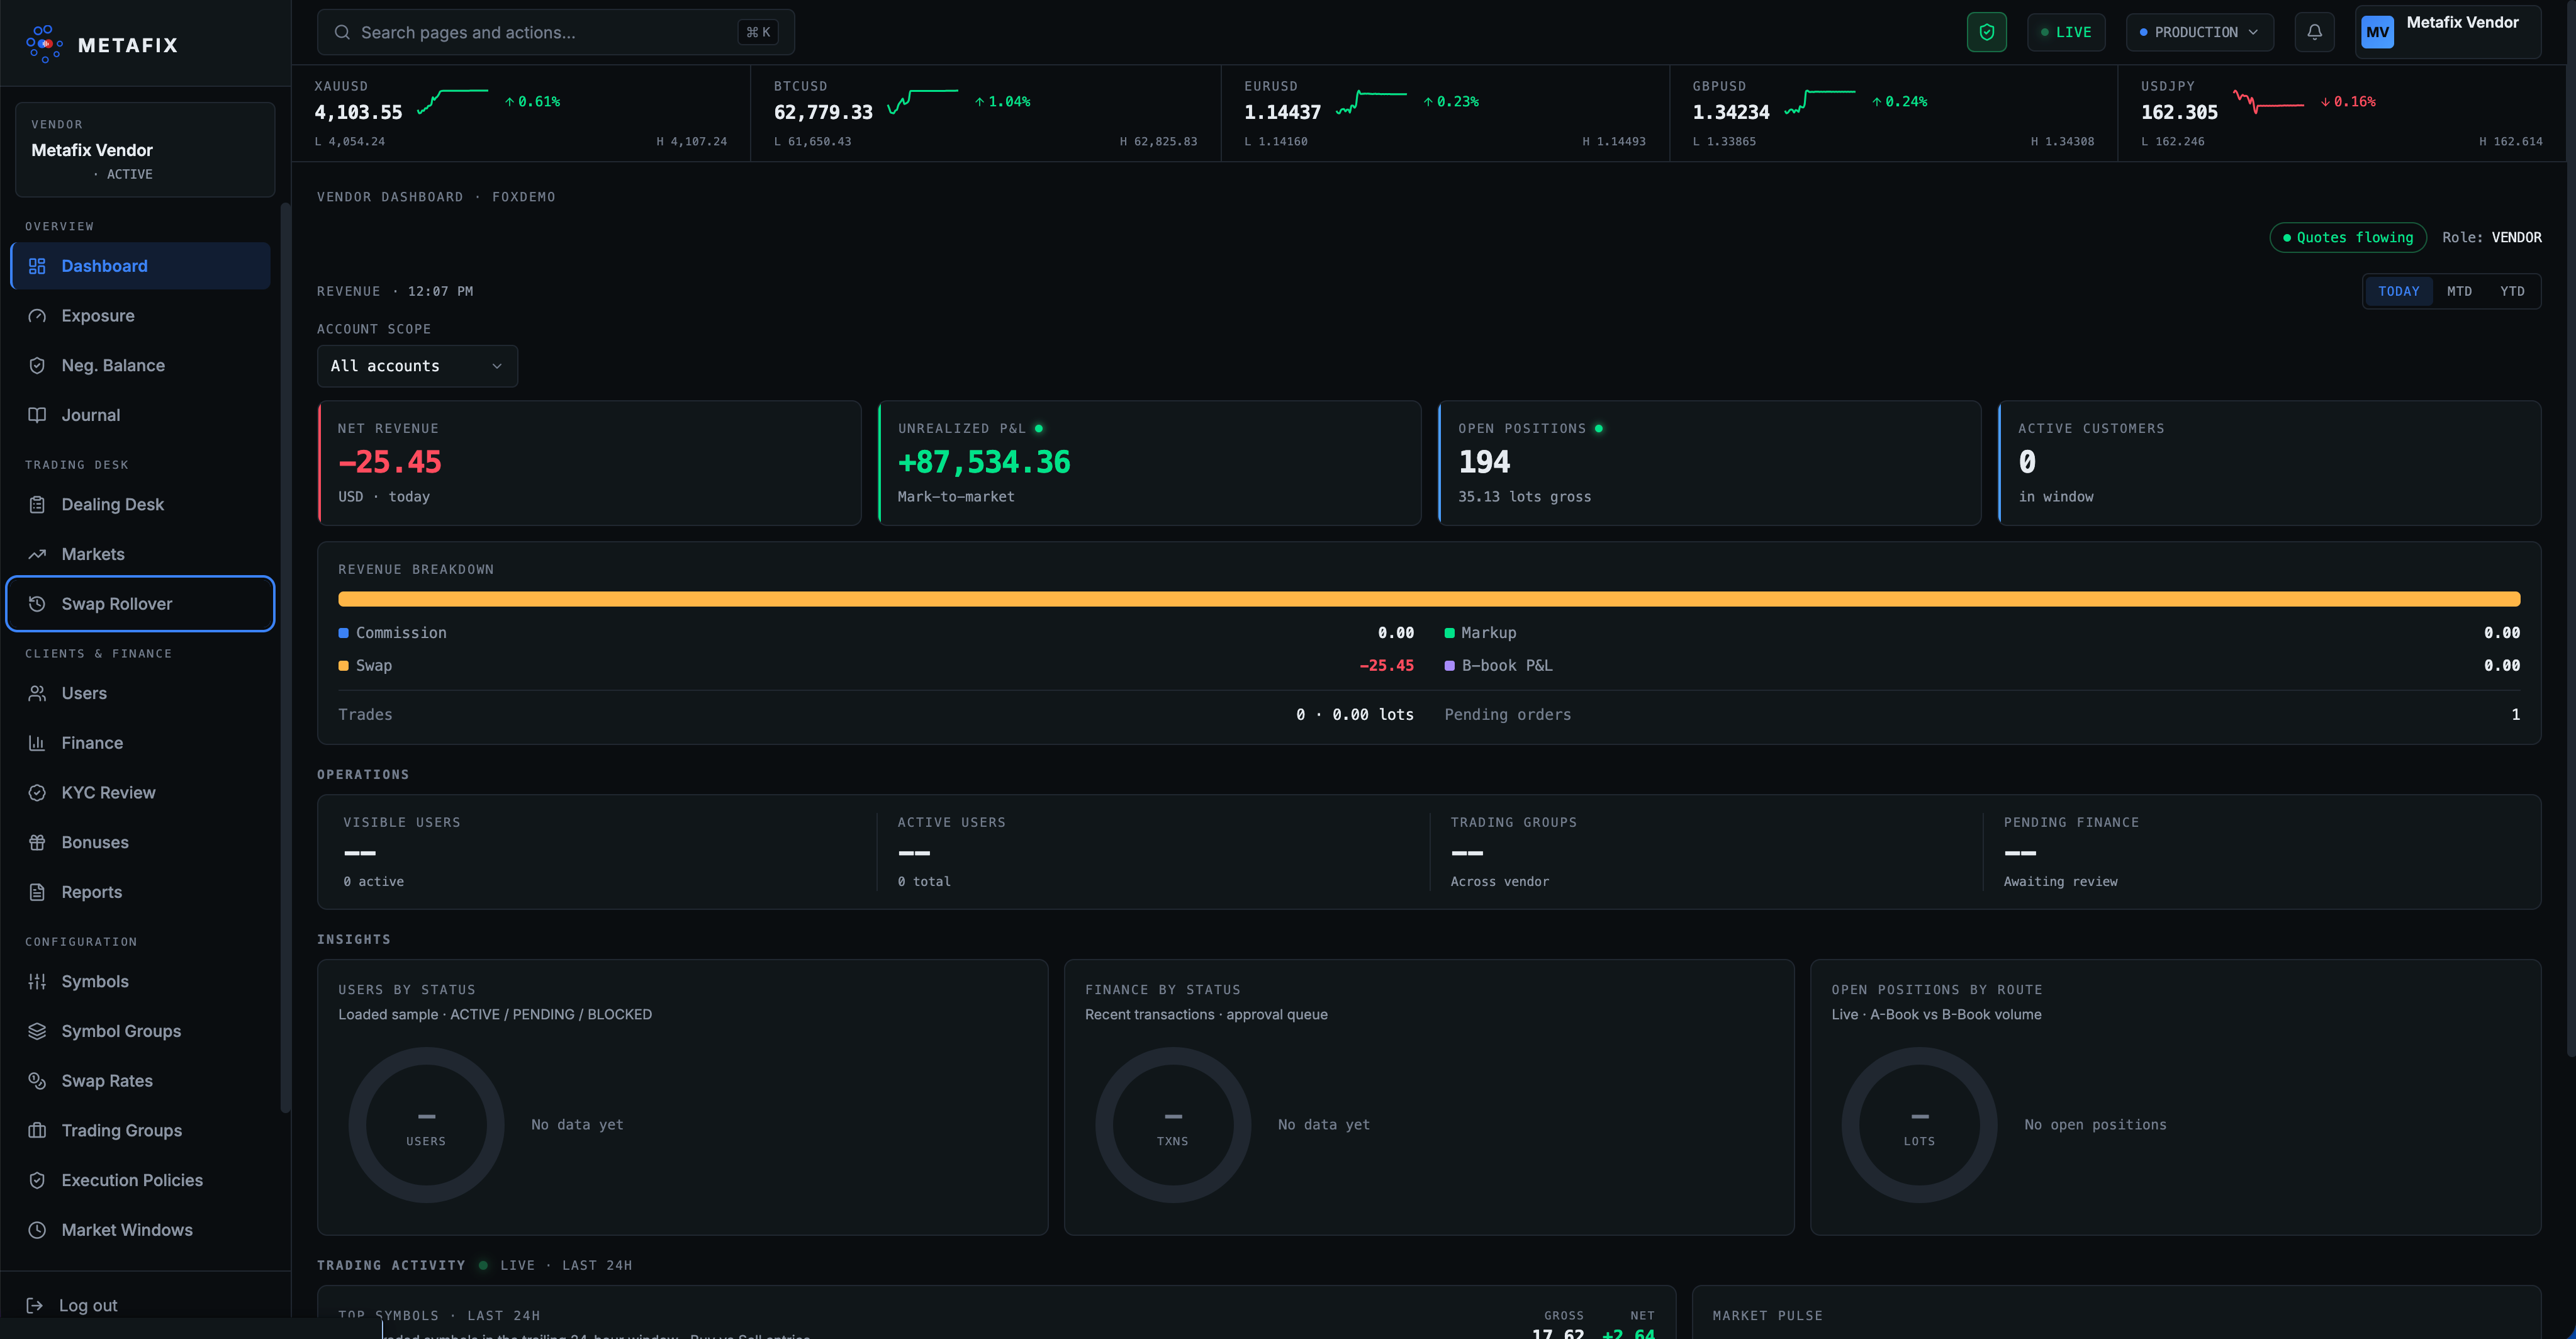The image size is (2576, 1339).
Task: Click the BTCUSD ticker card
Action: (985, 113)
